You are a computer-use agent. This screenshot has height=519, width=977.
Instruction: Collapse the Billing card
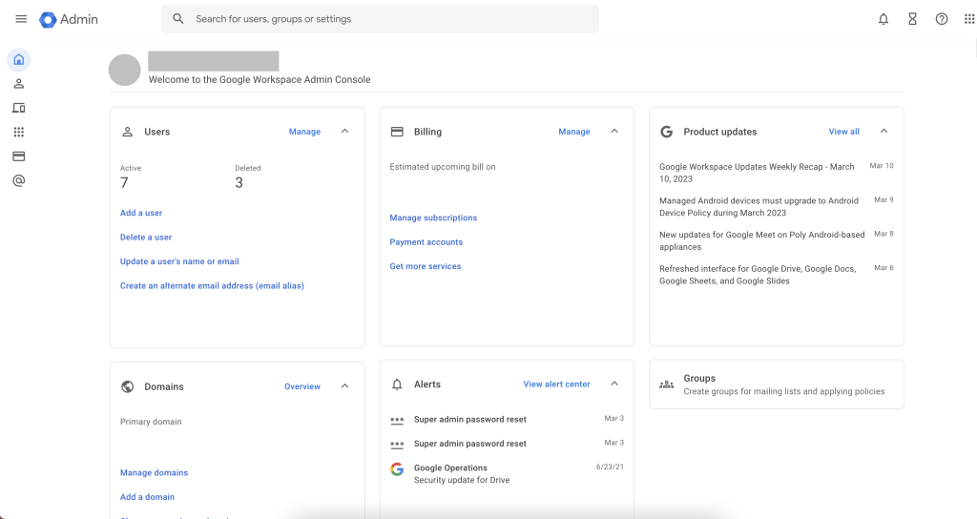614,132
